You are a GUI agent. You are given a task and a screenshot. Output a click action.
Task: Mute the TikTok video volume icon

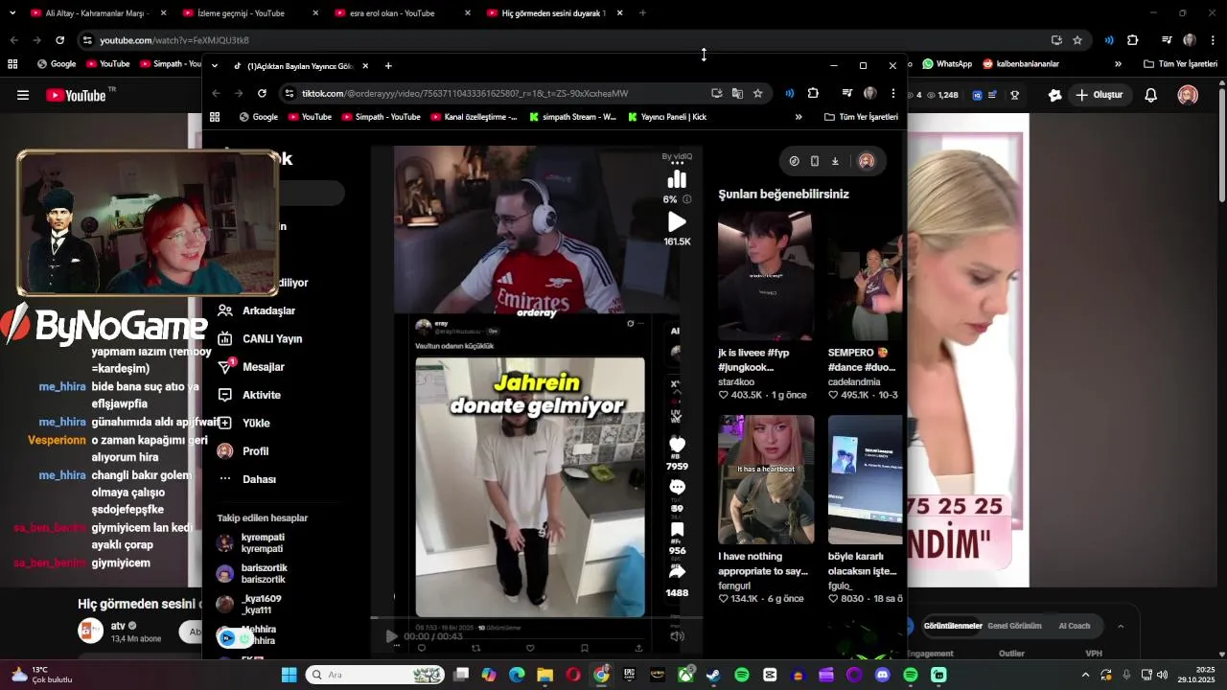point(677,636)
